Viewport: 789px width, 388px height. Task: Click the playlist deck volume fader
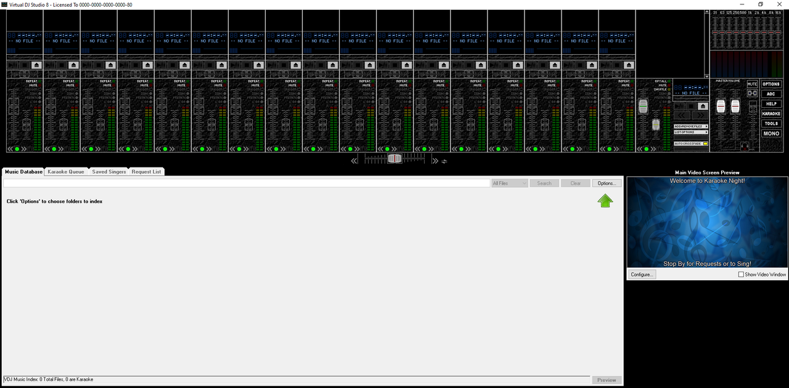coord(643,107)
